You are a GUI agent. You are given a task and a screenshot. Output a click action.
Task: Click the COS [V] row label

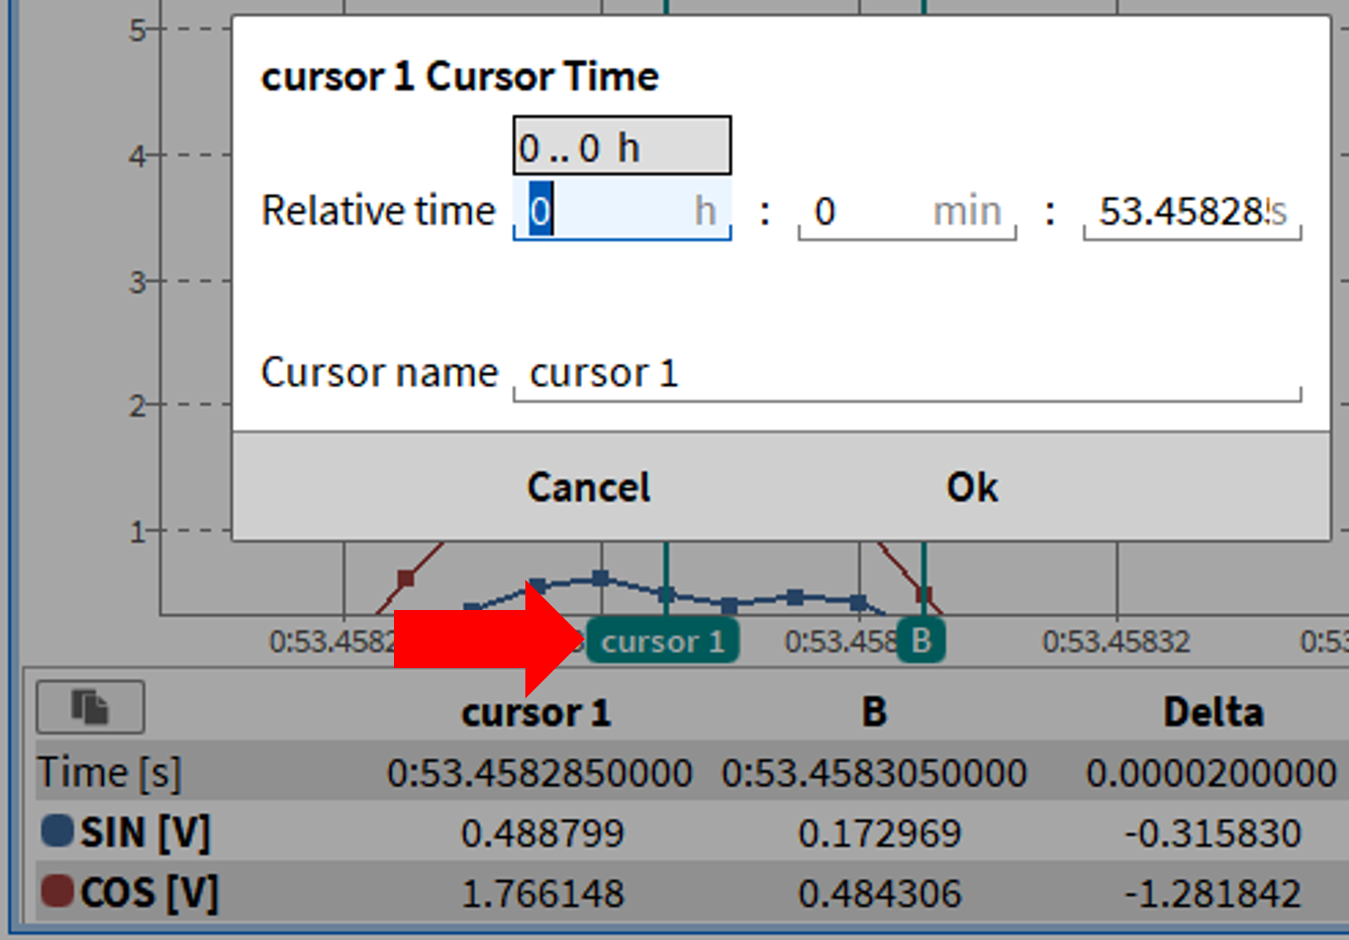click(148, 893)
